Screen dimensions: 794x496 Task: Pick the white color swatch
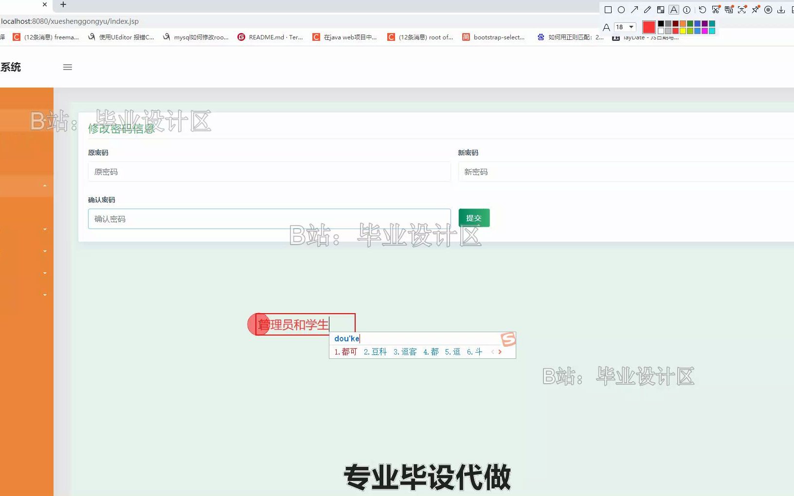[x=661, y=31]
